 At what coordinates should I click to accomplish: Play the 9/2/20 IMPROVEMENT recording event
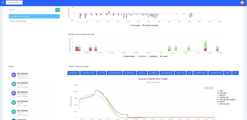pos(14,93)
